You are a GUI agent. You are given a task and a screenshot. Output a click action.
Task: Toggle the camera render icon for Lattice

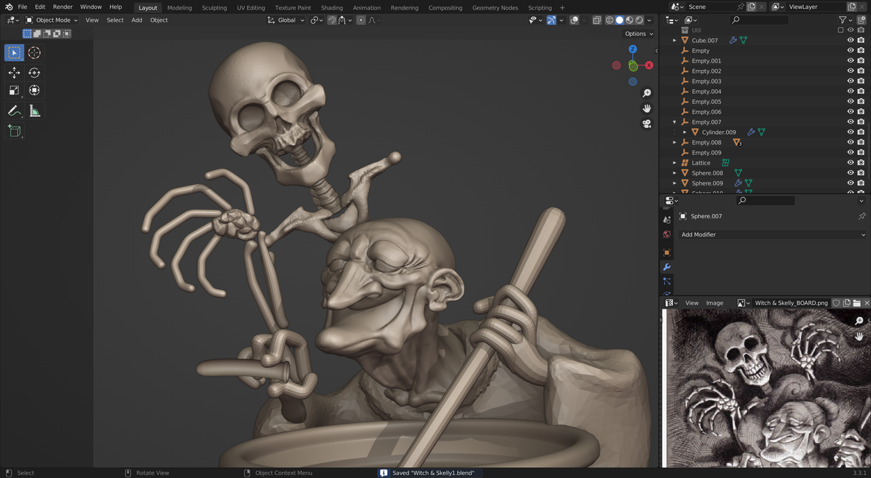pos(860,163)
